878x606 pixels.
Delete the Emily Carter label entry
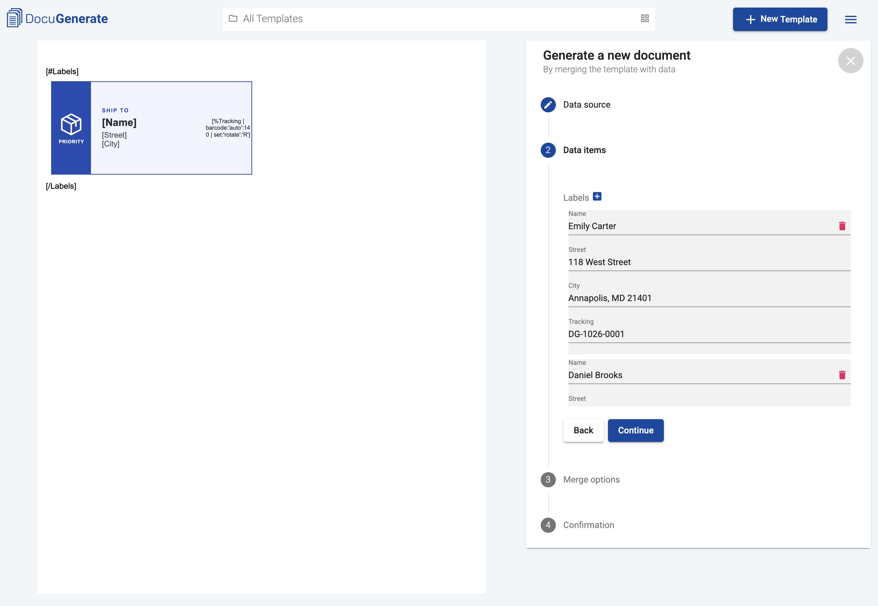[842, 226]
